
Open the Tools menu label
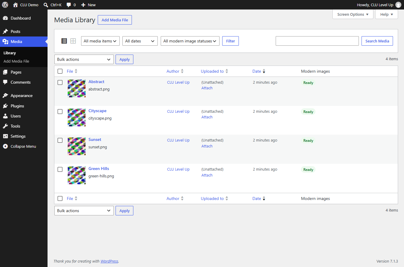pos(15,126)
